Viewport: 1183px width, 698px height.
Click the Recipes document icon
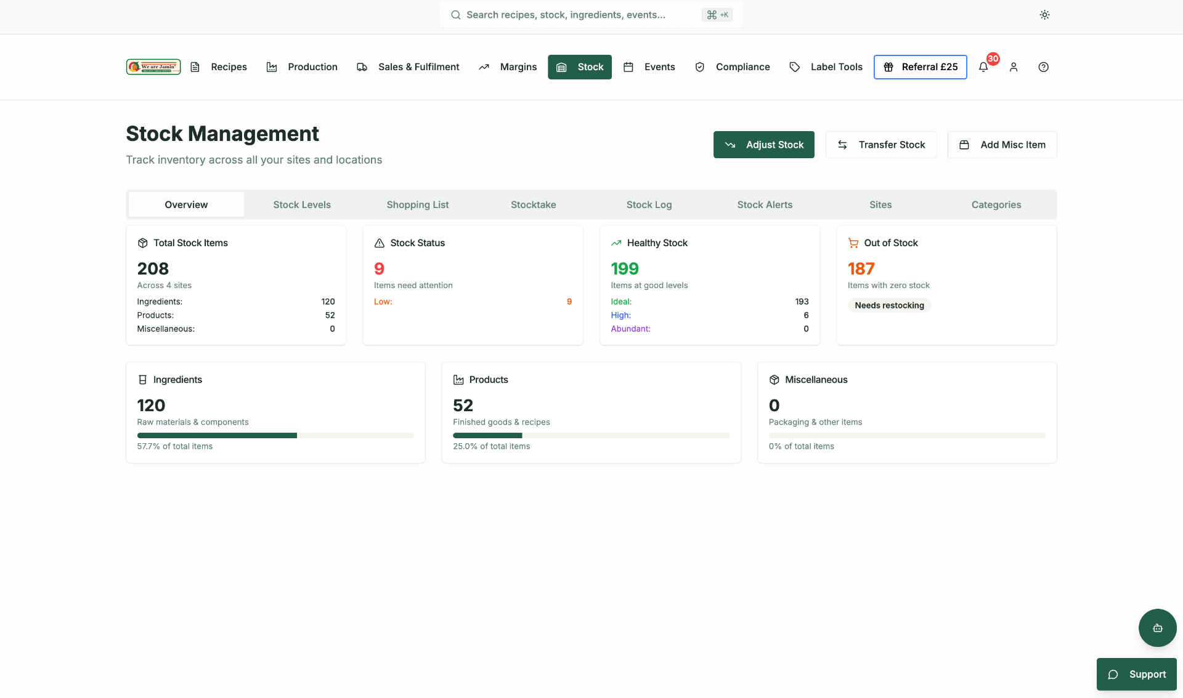pos(195,67)
